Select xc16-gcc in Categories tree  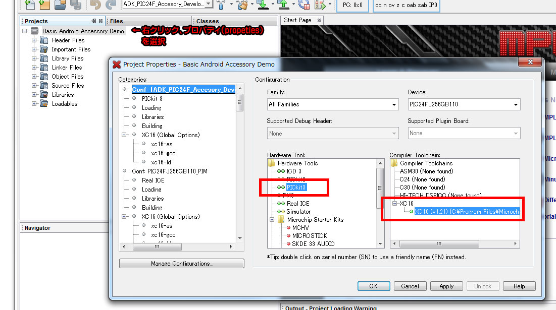click(x=163, y=153)
